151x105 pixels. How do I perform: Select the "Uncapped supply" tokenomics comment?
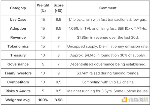tap(108, 46)
